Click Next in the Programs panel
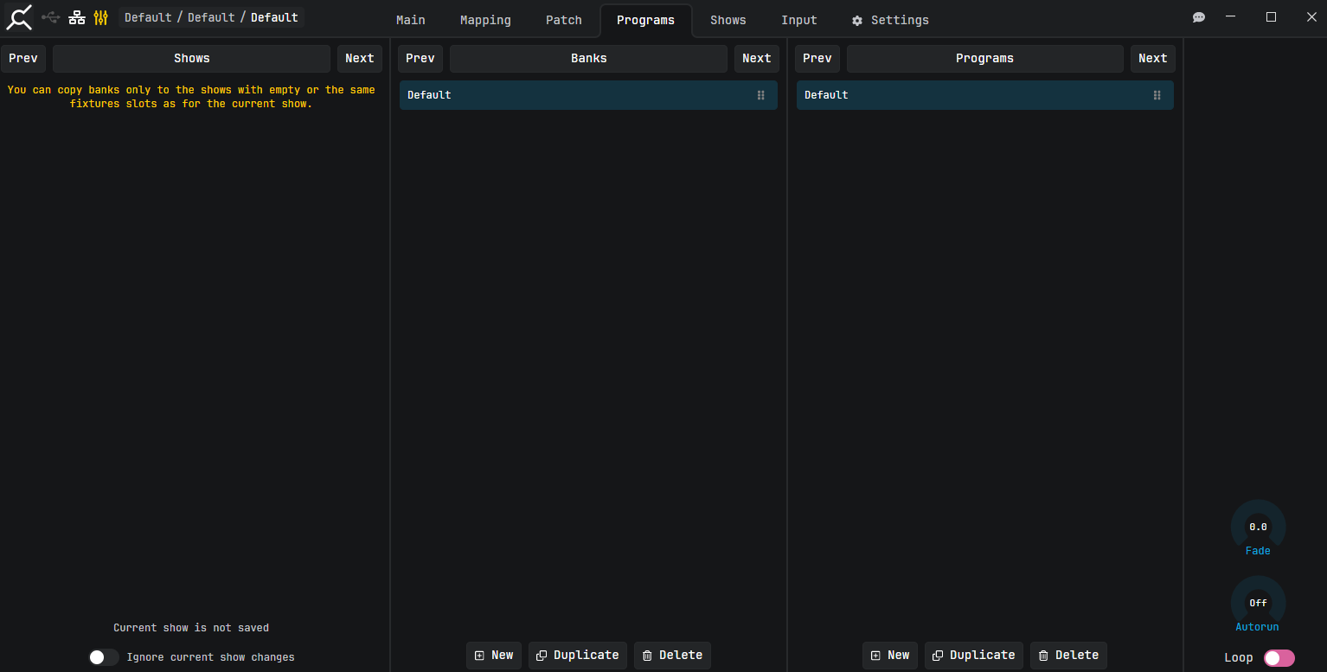The height and width of the screenshot is (672, 1327). [1153, 59]
